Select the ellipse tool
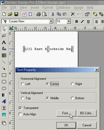 4,88
